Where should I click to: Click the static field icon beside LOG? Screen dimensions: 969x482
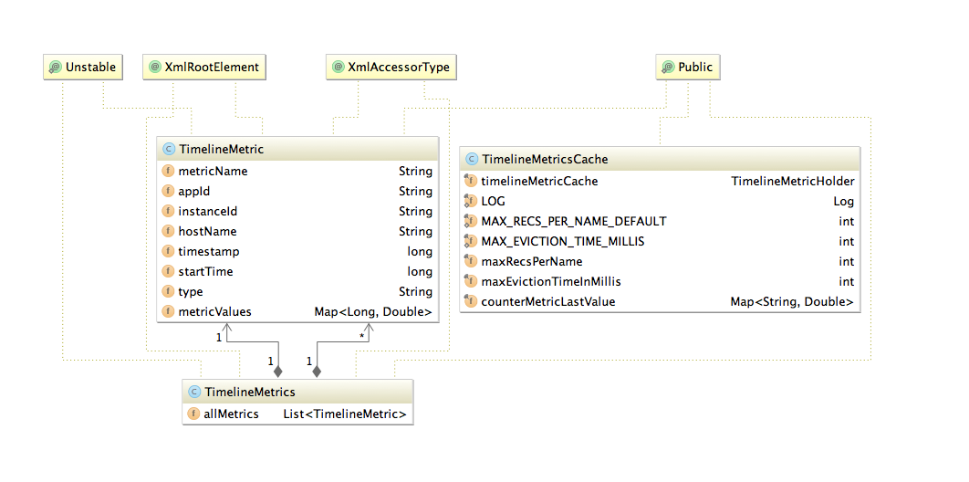(x=471, y=201)
